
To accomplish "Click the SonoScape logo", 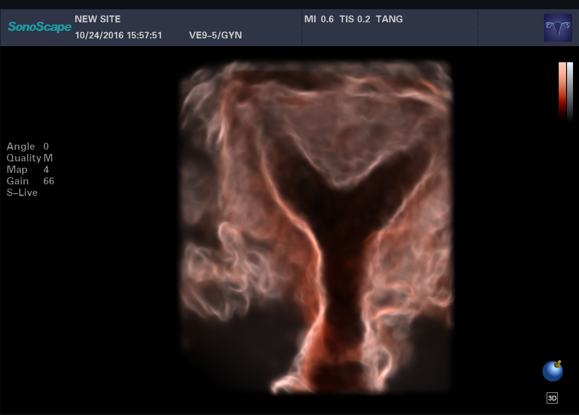I will (x=40, y=27).
